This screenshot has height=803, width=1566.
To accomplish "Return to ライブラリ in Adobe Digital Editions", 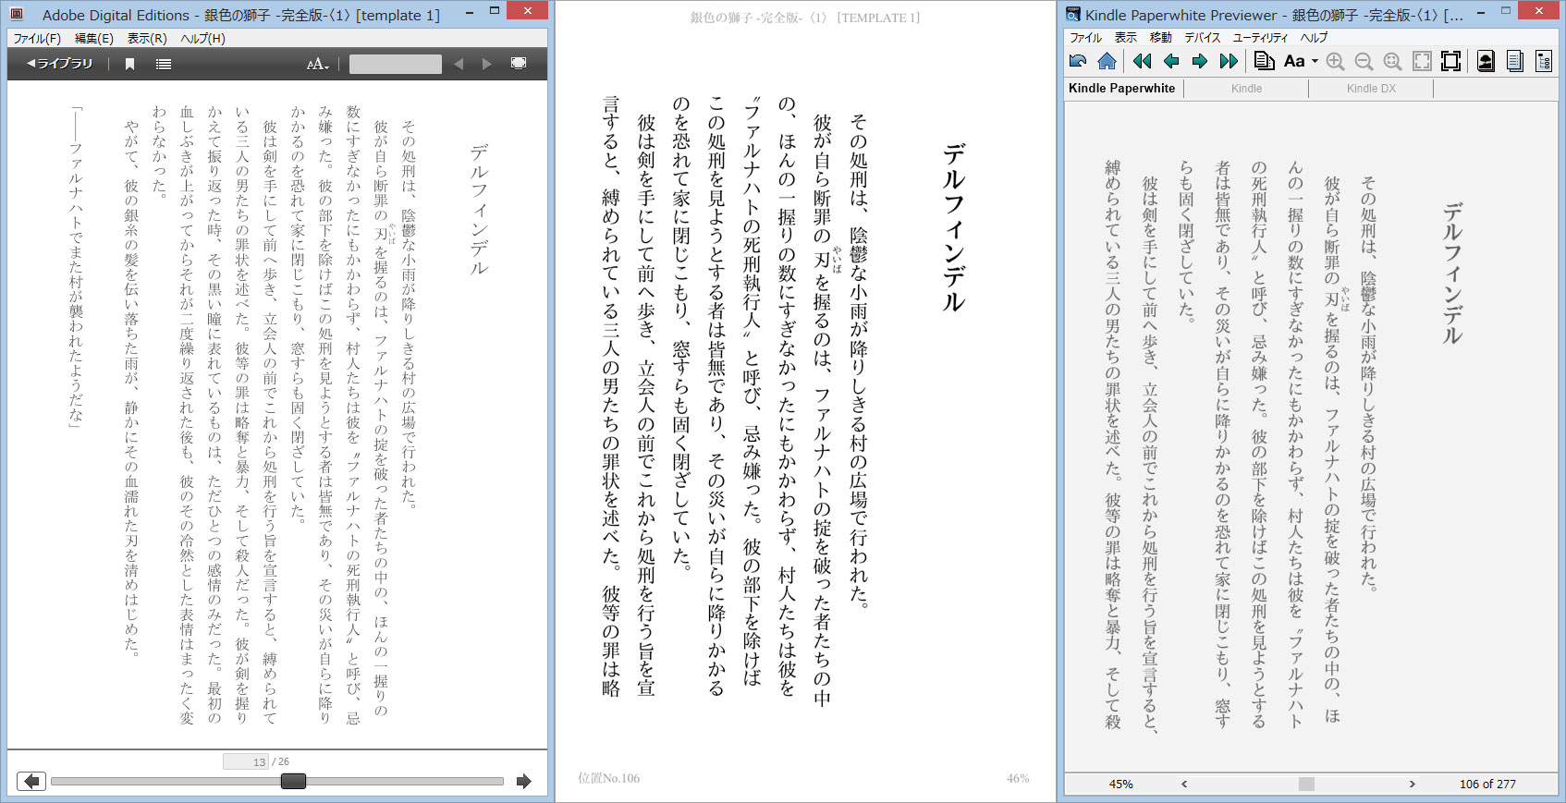I will click(60, 64).
